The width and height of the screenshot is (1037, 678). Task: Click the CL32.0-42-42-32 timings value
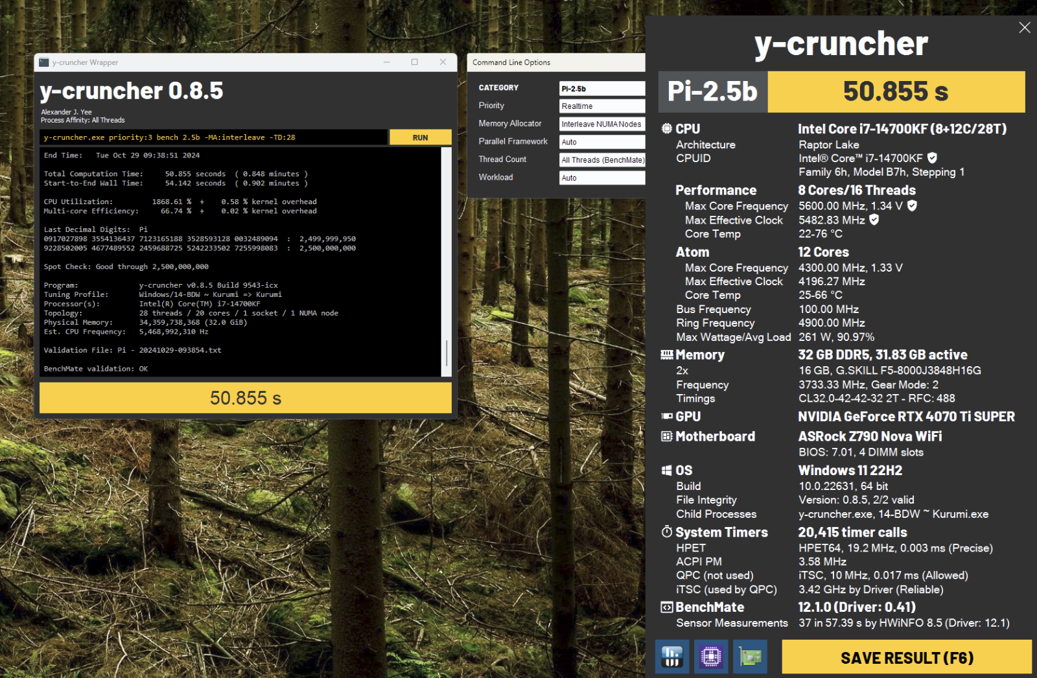click(x=877, y=398)
